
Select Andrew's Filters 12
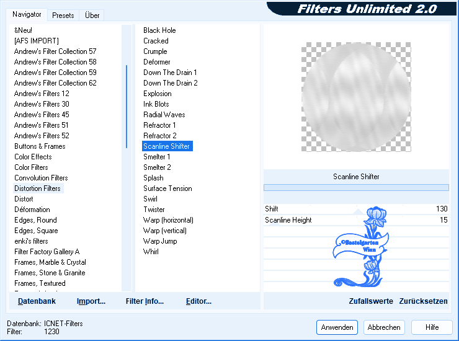[x=42, y=94]
